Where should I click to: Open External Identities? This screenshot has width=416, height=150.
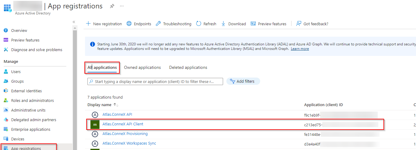coord(27,91)
